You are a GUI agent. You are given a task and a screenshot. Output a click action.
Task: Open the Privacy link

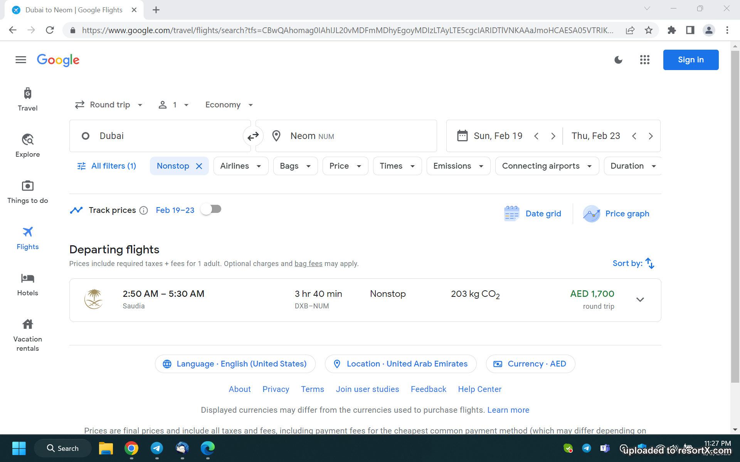[x=276, y=389]
